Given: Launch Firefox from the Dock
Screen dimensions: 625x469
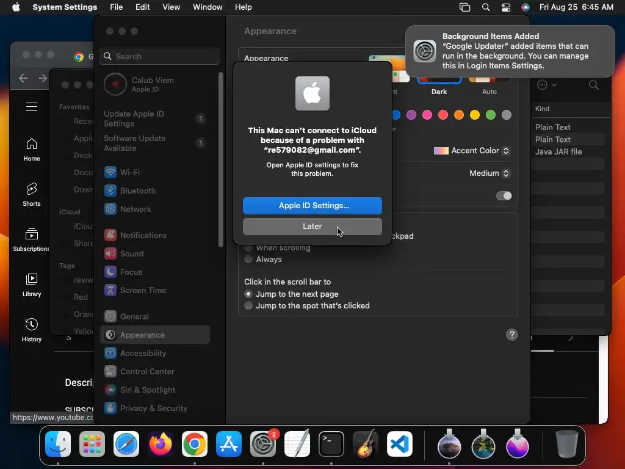Looking at the screenshot, I should pyautogui.click(x=161, y=444).
